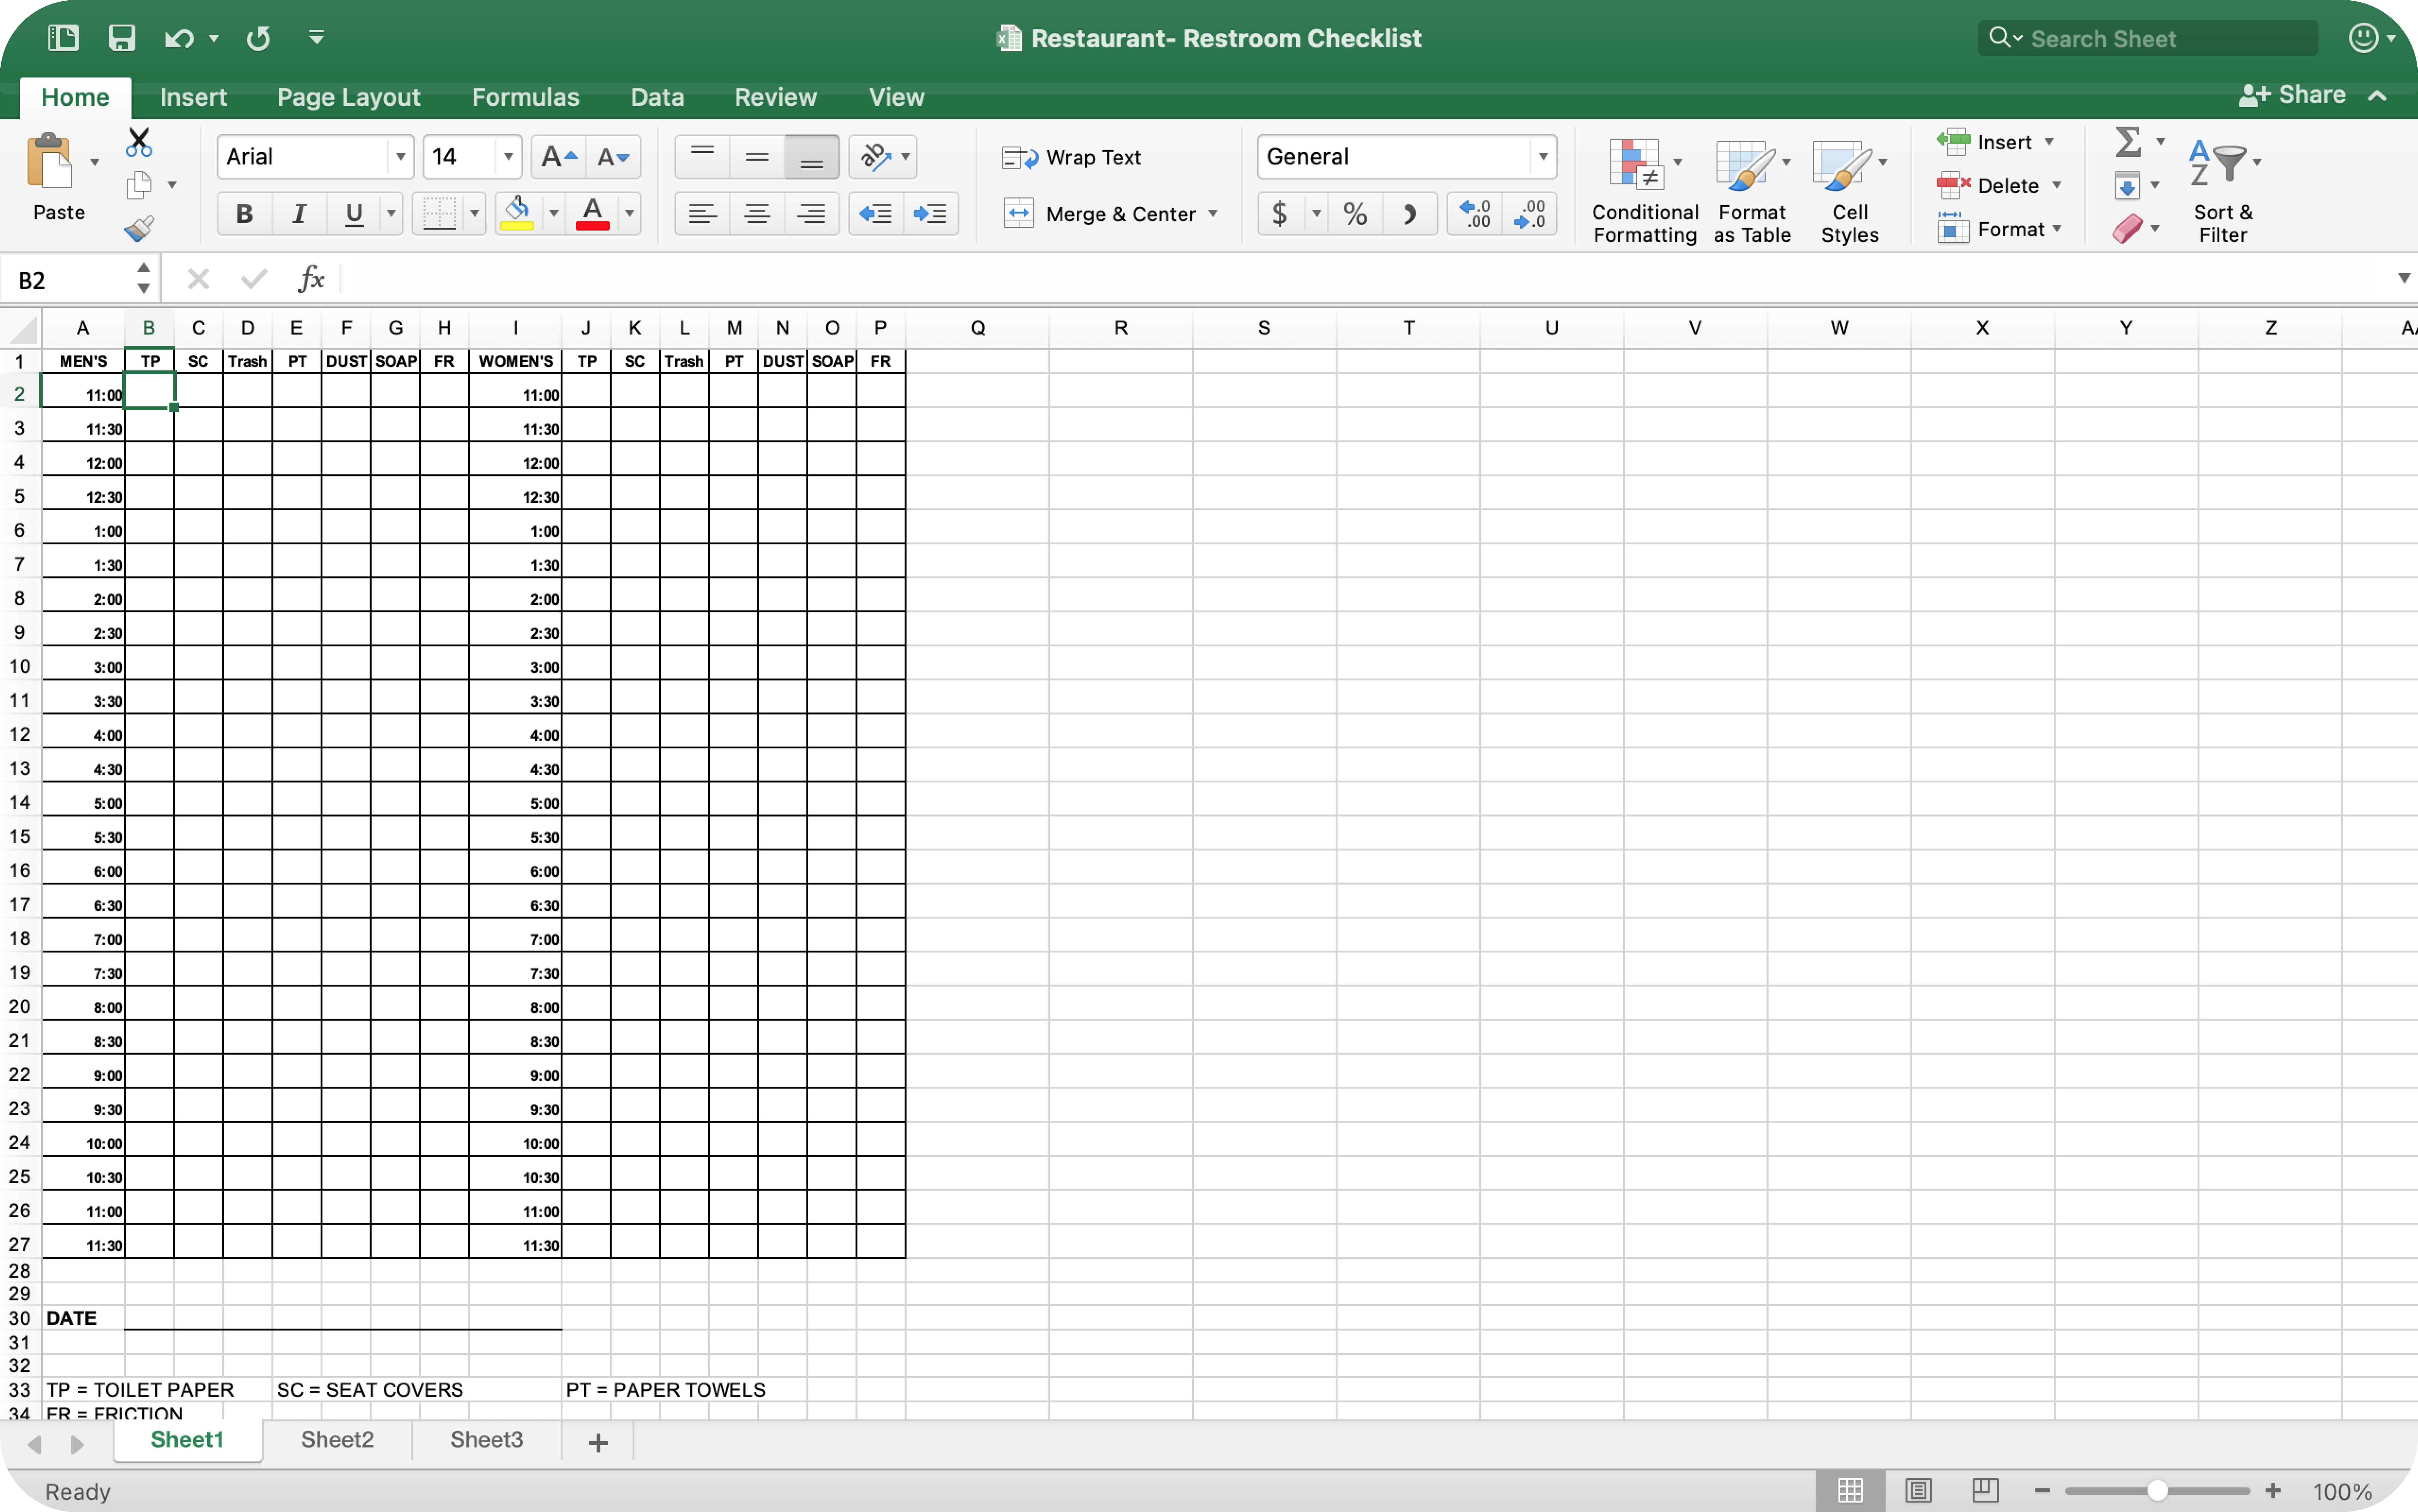Click the Share button
This screenshot has width=2418, height=1512.
(2292, 95)
